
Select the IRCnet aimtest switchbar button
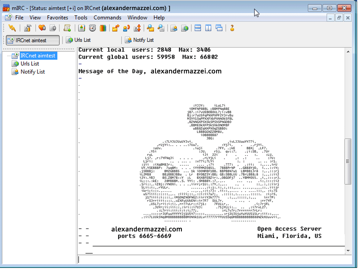(33, 40)
